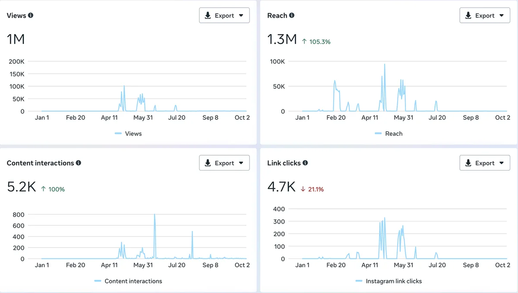The image size is (518, 293).
Task: Toggle the Instagram link clicks legend item
Action: pyautogui.click(x=388, y=281)
